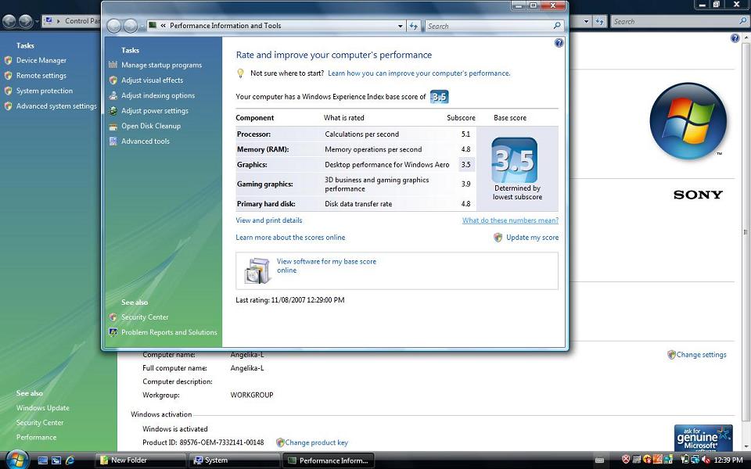Click Change settings link in System window
751x469 pixels.
[701, 355]
